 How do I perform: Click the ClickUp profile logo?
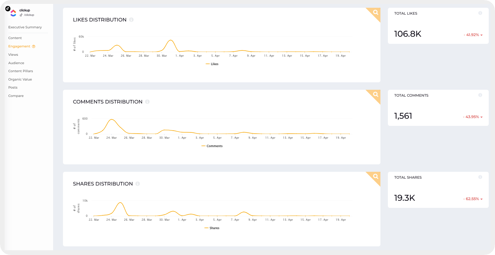[13, 13]
